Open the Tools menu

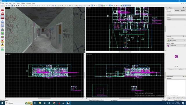(x=18, y=3)
